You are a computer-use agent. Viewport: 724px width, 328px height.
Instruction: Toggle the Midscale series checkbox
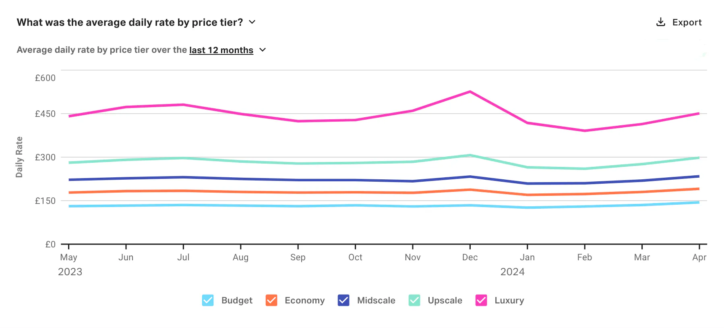click(343, 300)
